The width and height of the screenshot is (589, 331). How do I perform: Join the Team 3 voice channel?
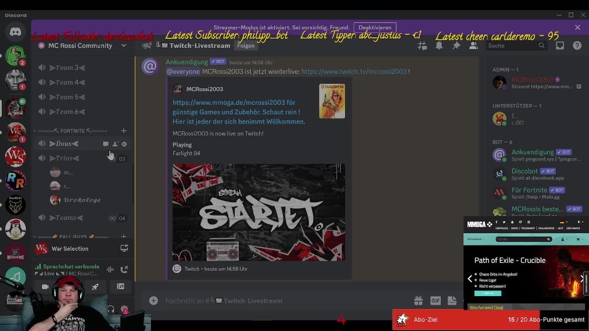point(83,68)
